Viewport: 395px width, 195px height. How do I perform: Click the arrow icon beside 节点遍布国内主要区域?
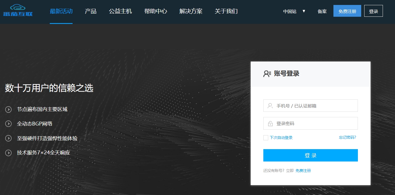click(x=8, y=109)
